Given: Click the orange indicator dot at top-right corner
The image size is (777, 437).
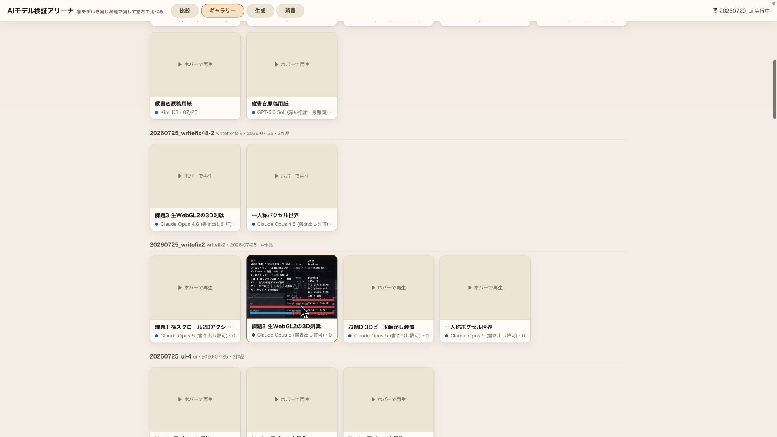Looking at the screenshot, I should click(774, 3).
